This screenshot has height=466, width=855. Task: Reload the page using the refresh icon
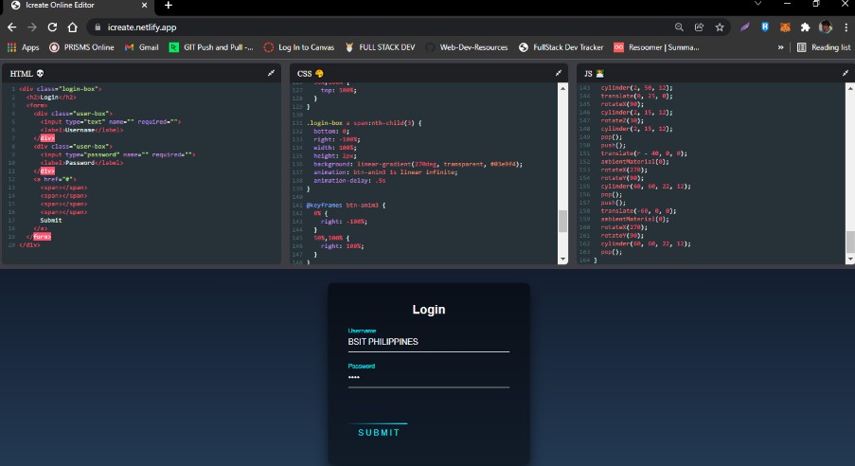(x=52, y=27)
